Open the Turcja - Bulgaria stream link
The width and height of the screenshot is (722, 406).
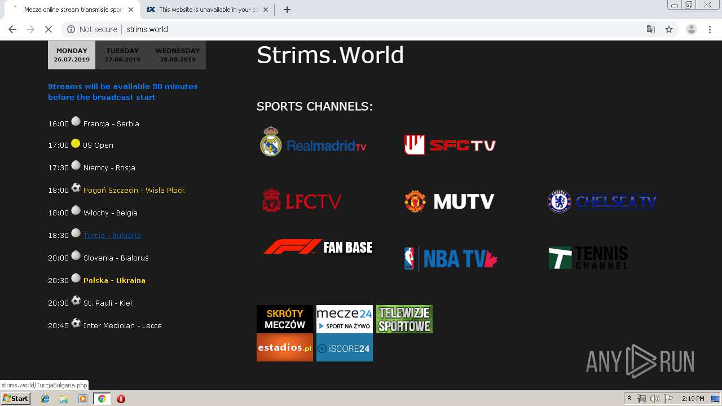point(112,235)
